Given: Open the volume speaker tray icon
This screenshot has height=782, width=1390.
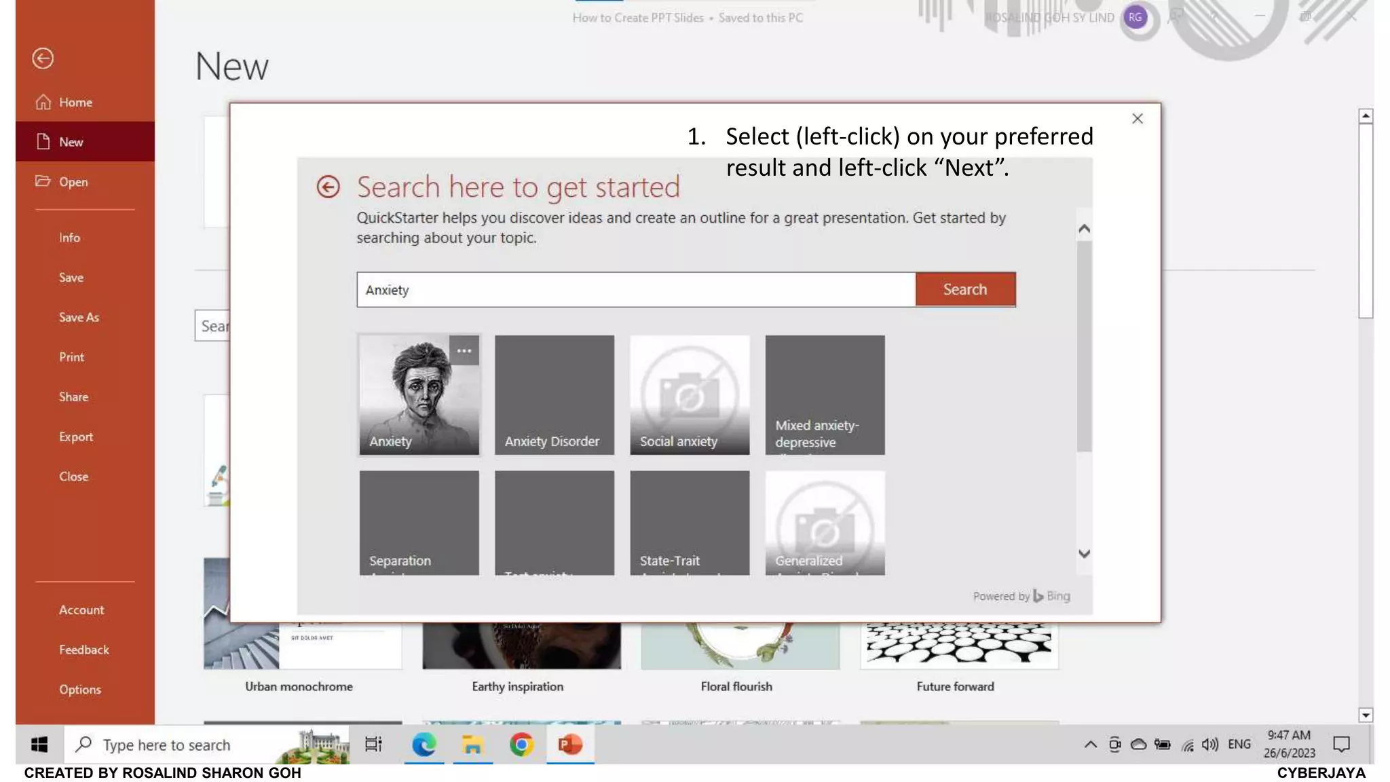Looking at the screenshot, I should tap(1210, 745).
